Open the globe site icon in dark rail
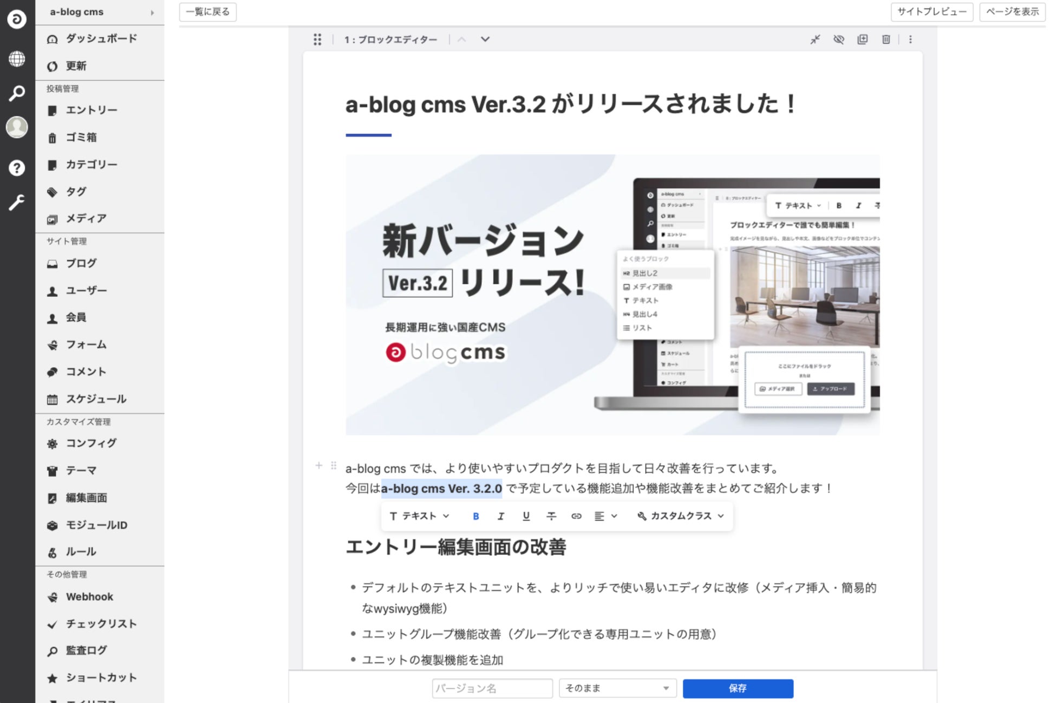The width and height of the screenshot is (1056, 703). pyautogui.click(x=17, y=58)
